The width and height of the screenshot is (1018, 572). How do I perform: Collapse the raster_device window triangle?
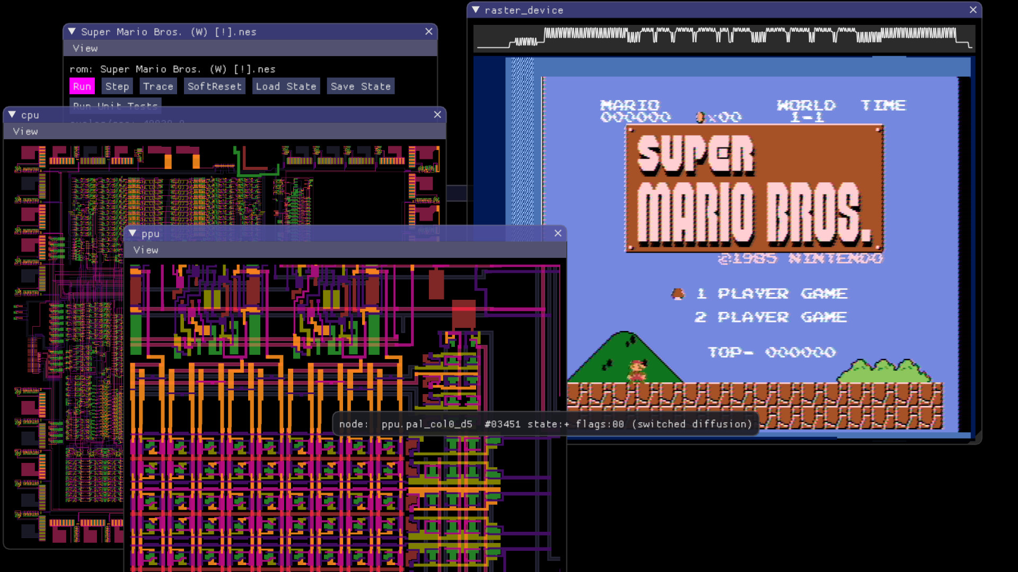[476, 10]
